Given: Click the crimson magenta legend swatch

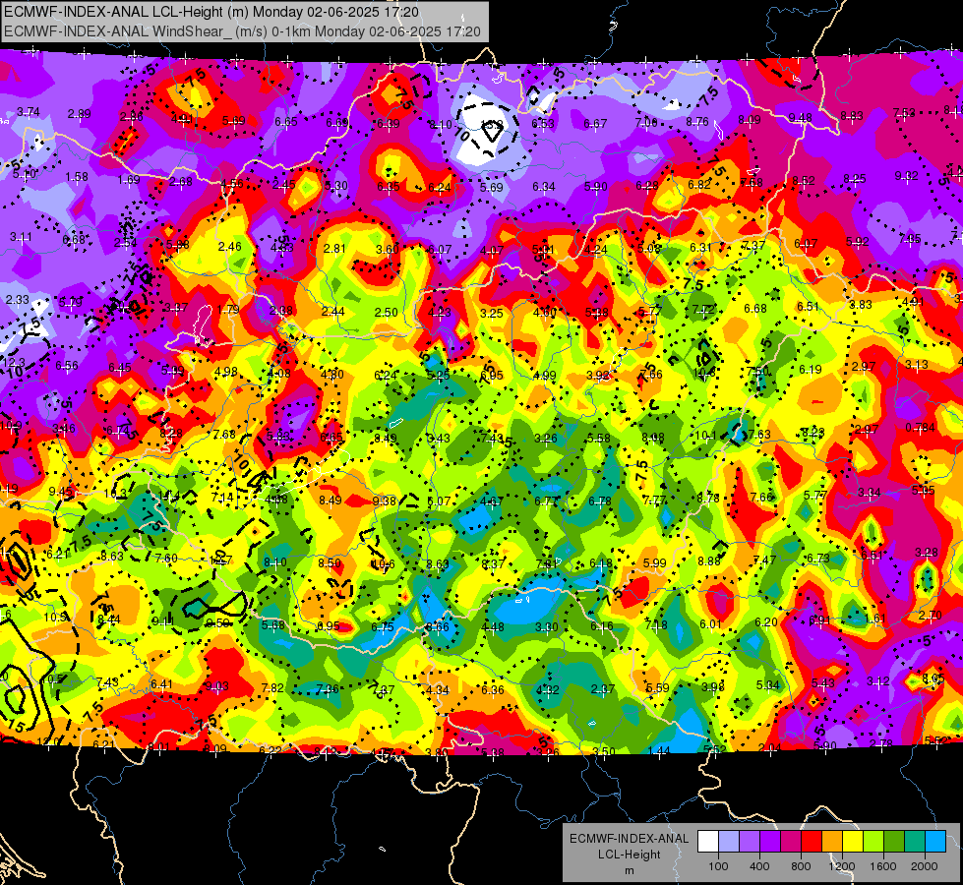Looking at the screenshot, I should tap(791, 842).
